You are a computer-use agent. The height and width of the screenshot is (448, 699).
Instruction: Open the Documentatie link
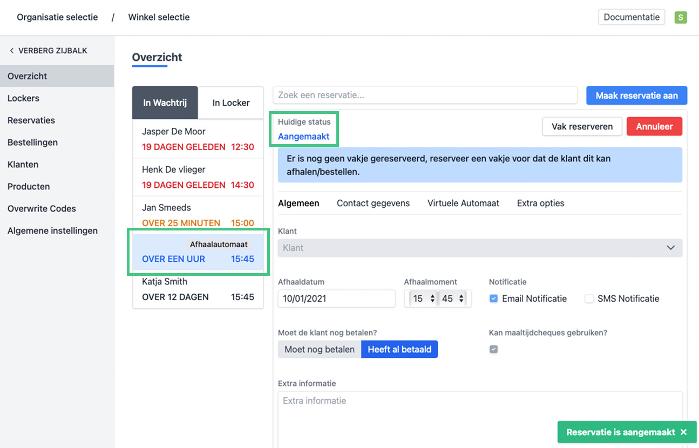631,17
